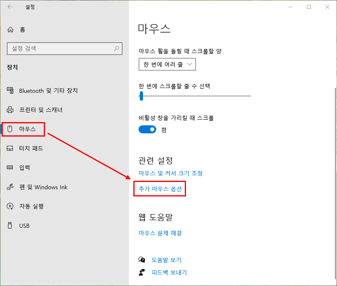Open 추가 마우스 옵션 link
The width and height of the screenshot is (337, 286).
160,189
